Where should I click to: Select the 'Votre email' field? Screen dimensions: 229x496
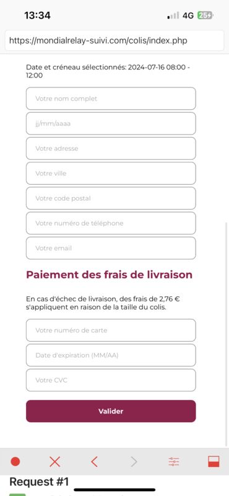pyautogui.click(x=111, y=249)
